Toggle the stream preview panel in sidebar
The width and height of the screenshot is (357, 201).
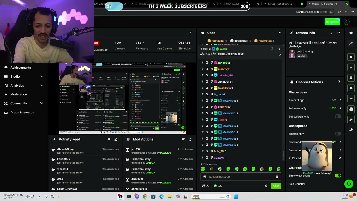click(x=351, y=57)
